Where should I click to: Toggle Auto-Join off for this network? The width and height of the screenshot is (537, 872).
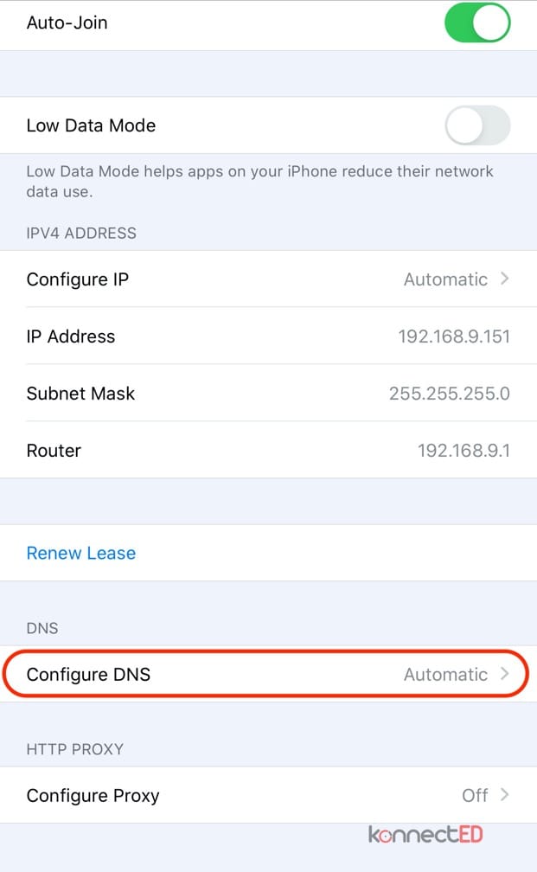(476, 24)
